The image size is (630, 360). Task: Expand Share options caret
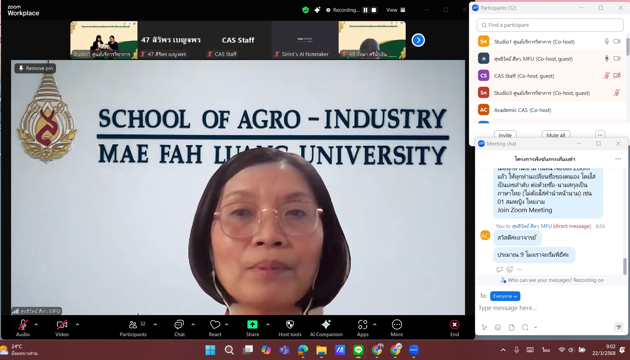point(268,324)
